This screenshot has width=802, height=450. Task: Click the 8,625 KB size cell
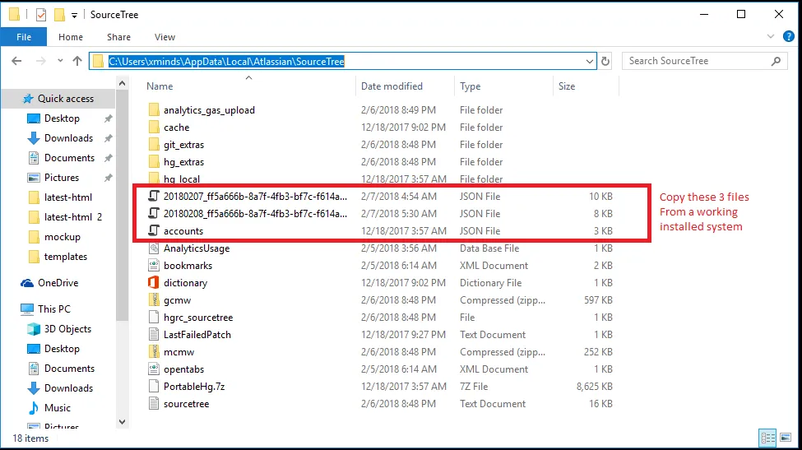595,386
